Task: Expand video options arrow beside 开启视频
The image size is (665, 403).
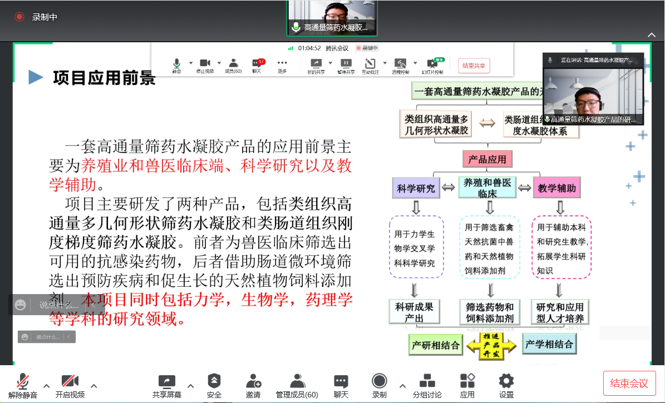Action: [x=93, y=386]
